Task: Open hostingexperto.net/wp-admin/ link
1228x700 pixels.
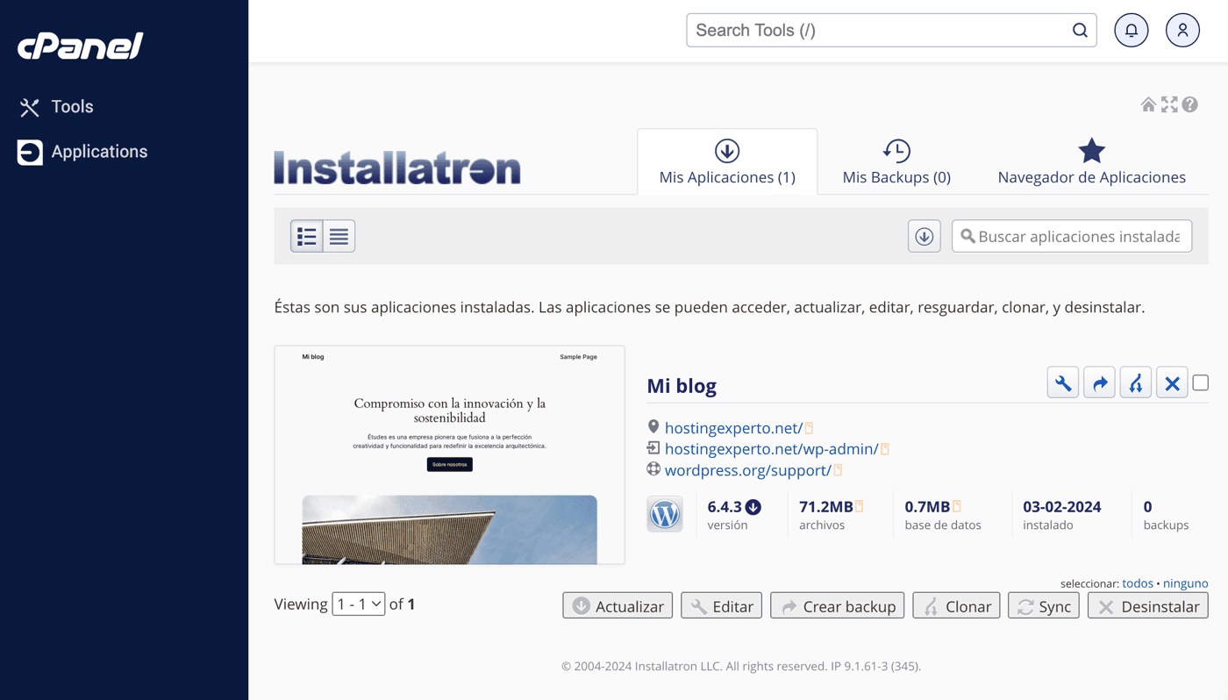Action: pos(771,449)
